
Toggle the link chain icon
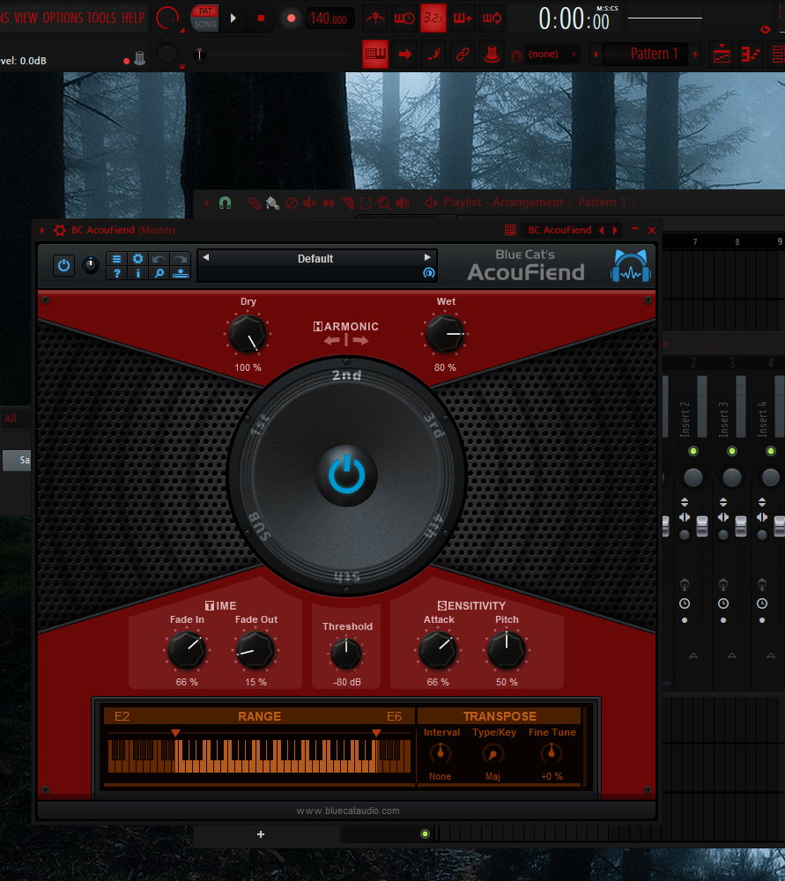point(463,54)
